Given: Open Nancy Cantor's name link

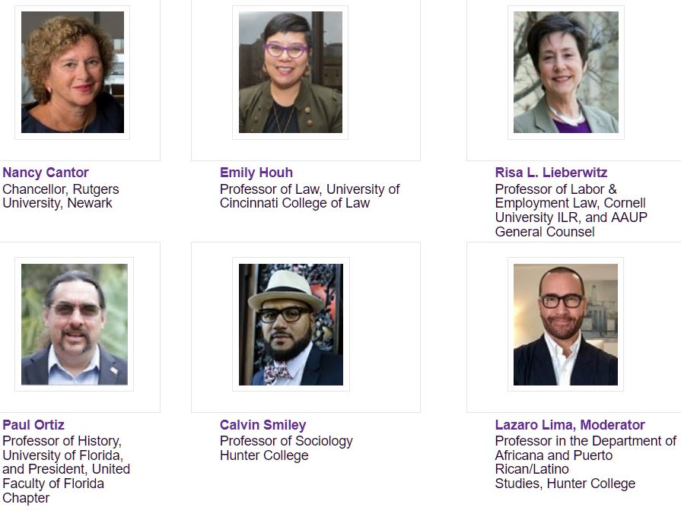Looking at the screenshot, I should click(46, 173).
